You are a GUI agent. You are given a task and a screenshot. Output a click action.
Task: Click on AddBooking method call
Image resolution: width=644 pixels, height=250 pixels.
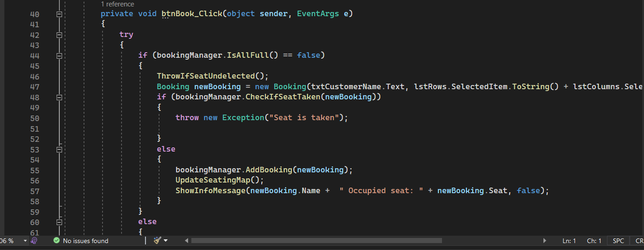269,170
